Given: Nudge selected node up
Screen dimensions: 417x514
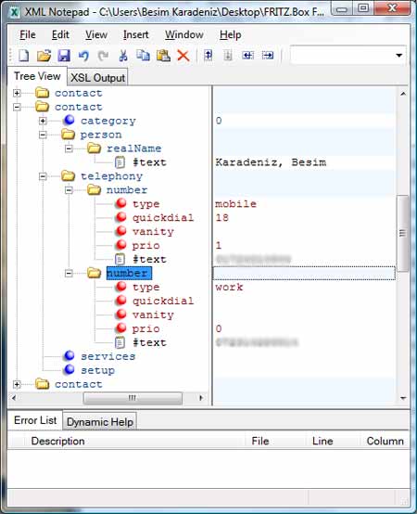Looking at the screenshot, I should (x=208, y=56).
